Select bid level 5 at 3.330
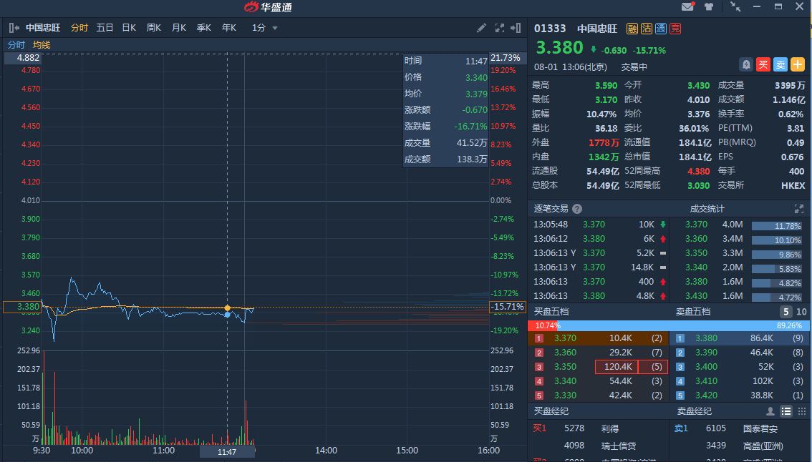The height and width of the screenshot is (462, 812). pos(598,395)
